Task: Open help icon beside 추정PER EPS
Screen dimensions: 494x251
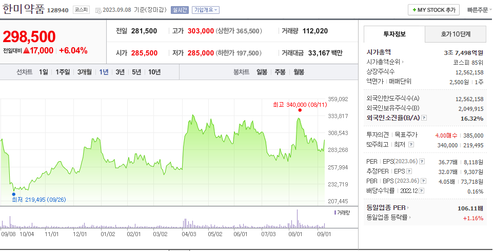Action: point(409,171)
